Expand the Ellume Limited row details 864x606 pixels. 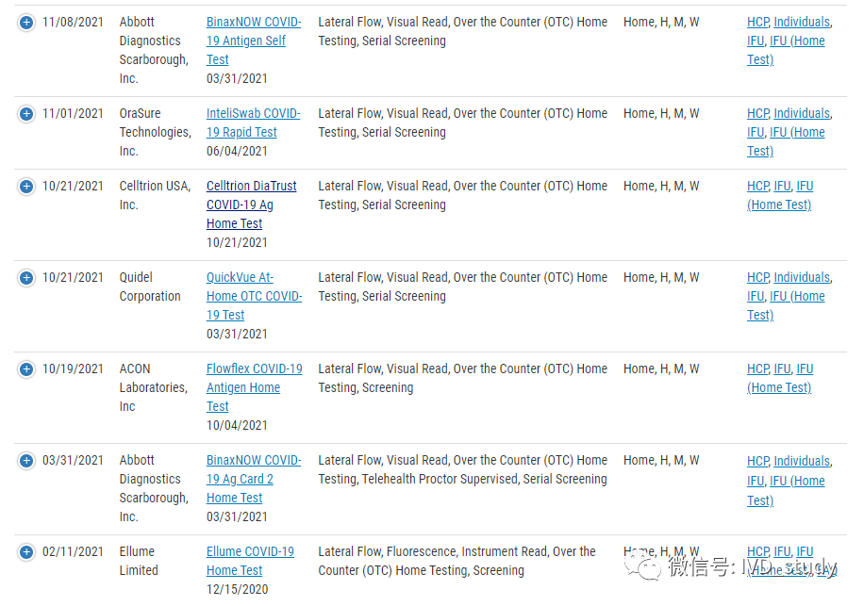pos(25,552)
